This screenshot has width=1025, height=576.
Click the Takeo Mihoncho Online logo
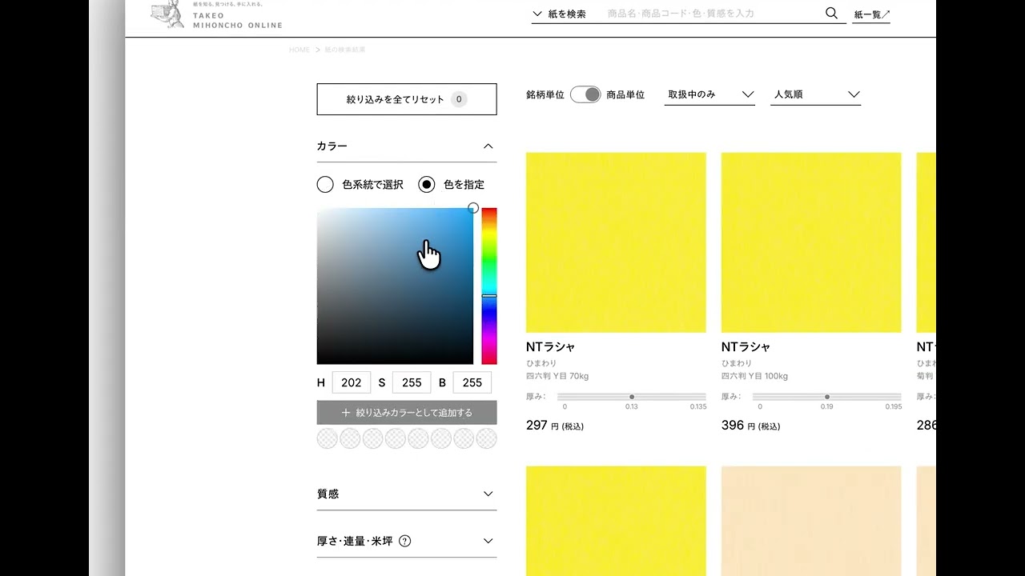216,15
